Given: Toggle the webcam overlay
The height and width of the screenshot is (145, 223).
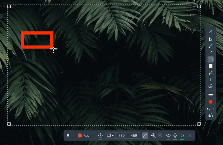Looking at the screenshot, I should (168, 136).
